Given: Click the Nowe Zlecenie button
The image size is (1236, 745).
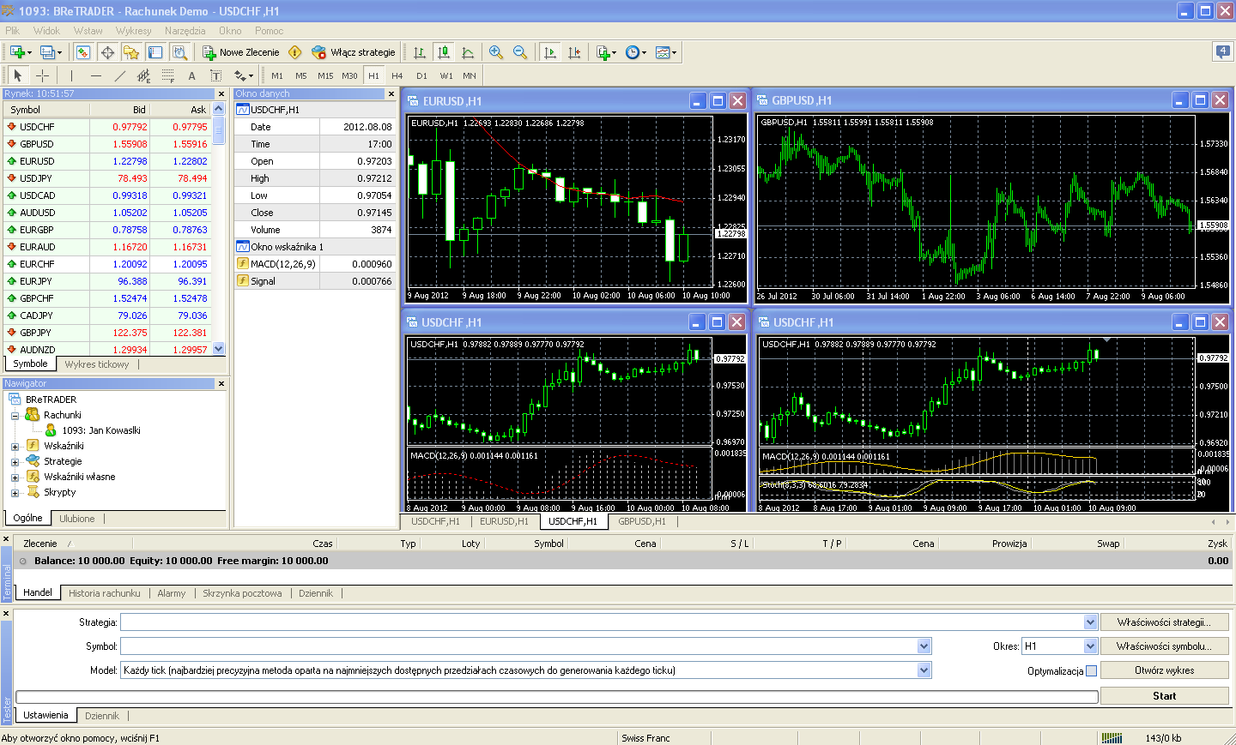Looking at the screenshot, I should (x=241, y=52).
